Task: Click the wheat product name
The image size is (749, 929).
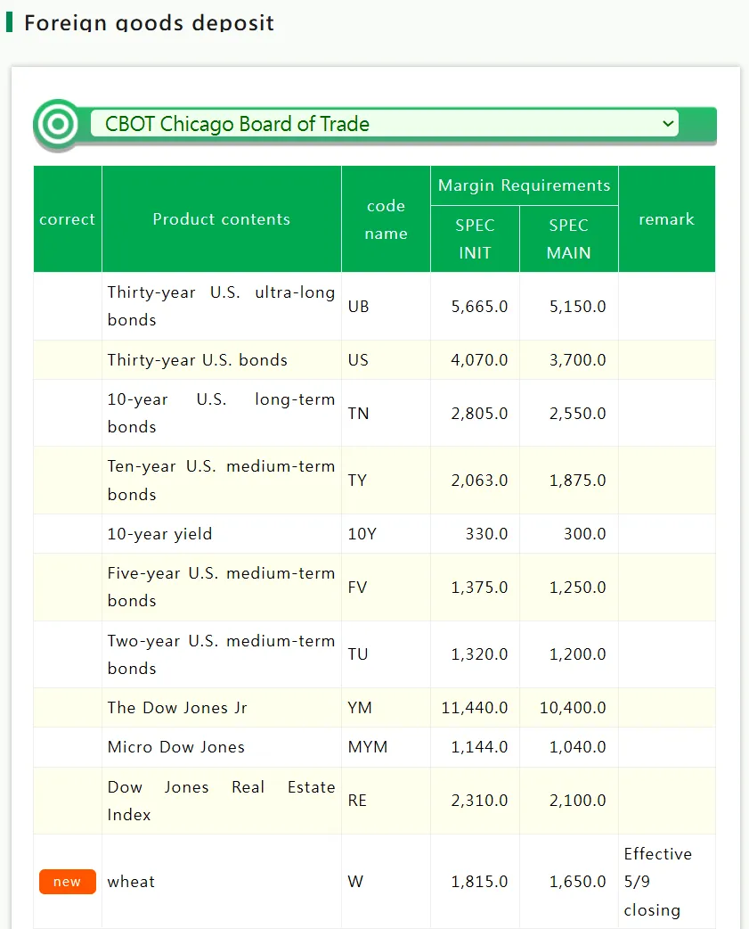Action: [x=131, y=882]
